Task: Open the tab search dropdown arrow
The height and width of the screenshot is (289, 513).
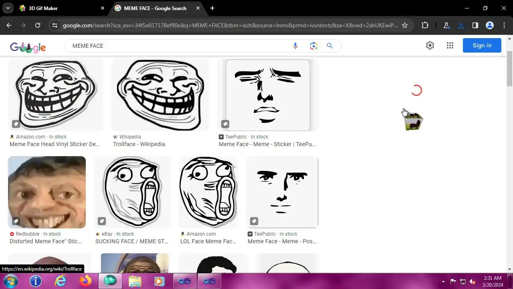Action: click(8, 8)
